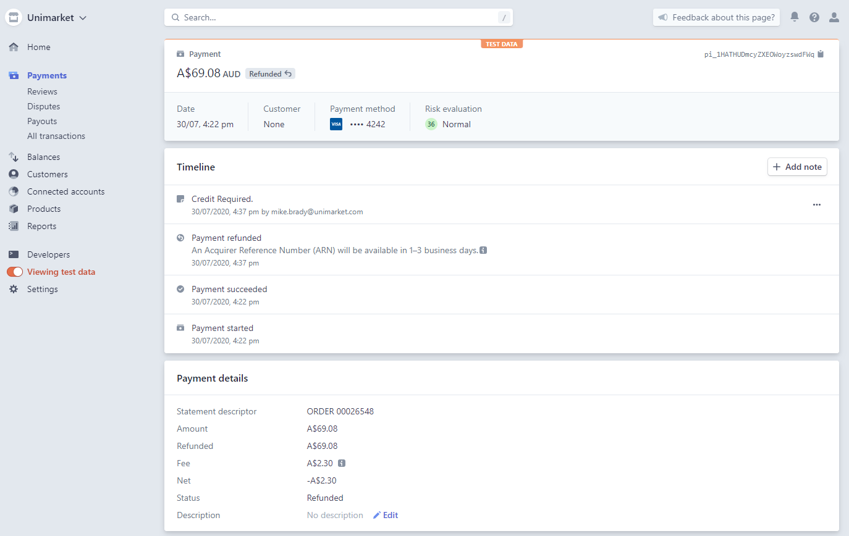Image resolution: width=849 pixels, height=536 pixels.
Task: Open Balances page
Action: (43, 157)
